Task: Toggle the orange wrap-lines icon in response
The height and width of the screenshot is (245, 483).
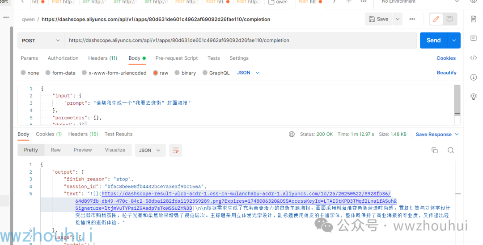Action: pyautogui.click(x=176, y=150)
